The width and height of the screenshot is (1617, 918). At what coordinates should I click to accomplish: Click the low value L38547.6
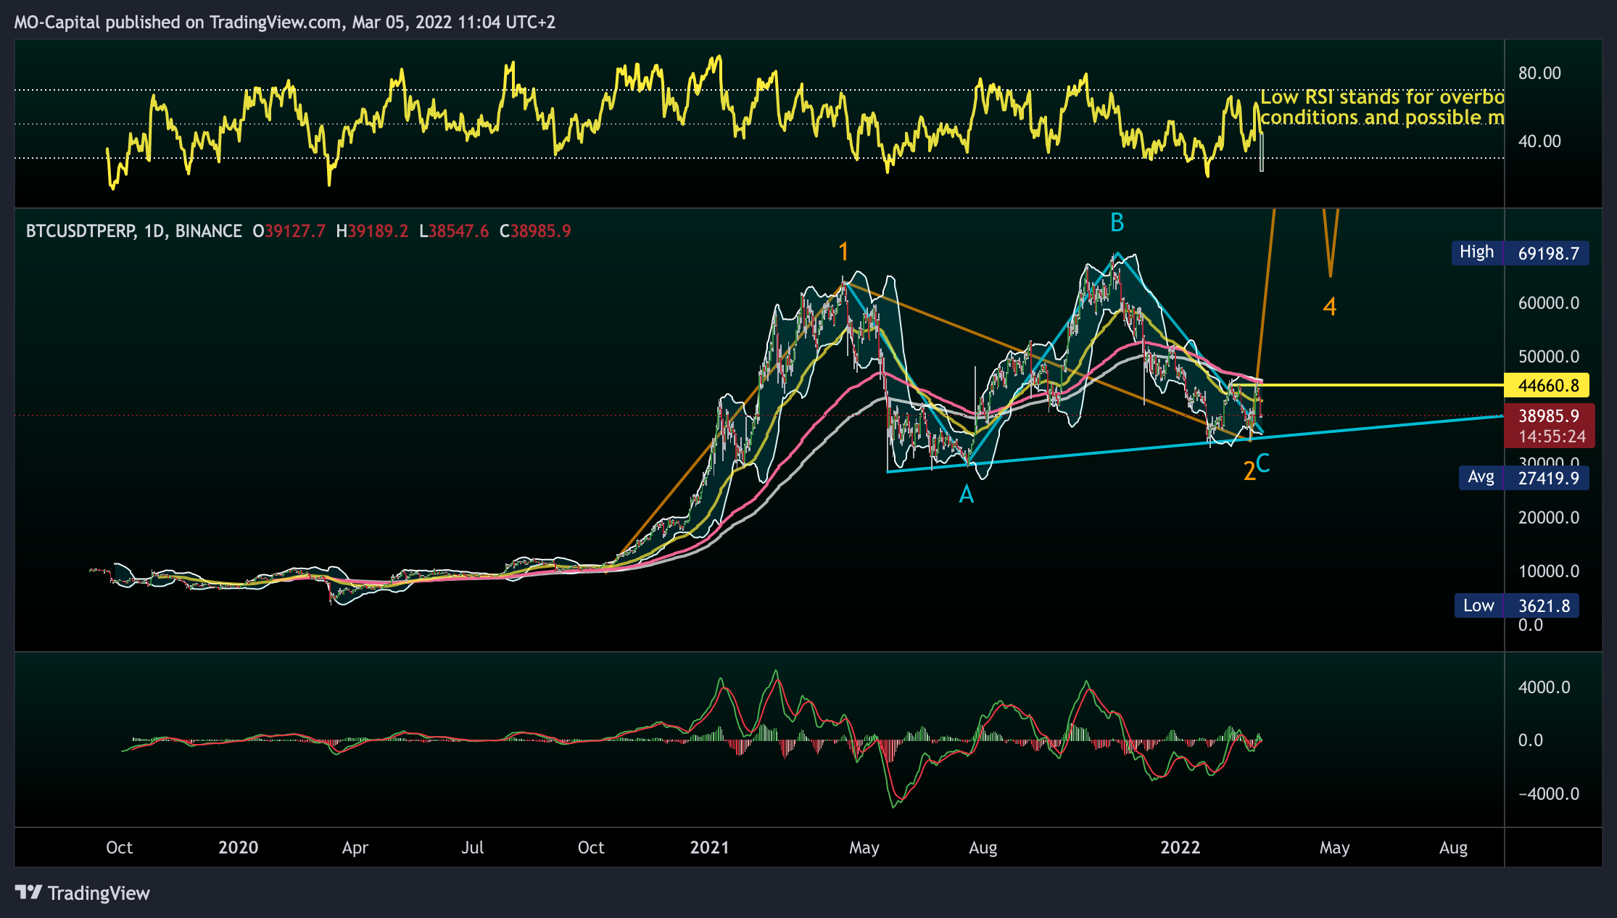pyautogui.click(x=454, y=231)
